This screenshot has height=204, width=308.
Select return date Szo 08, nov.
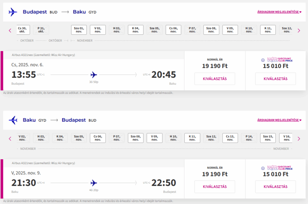pyautogui.click(x=136, y=138)
